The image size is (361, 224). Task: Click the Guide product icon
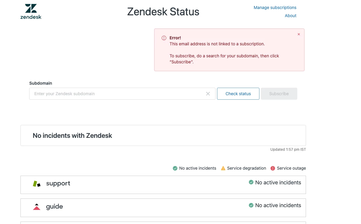click(37, 207)
